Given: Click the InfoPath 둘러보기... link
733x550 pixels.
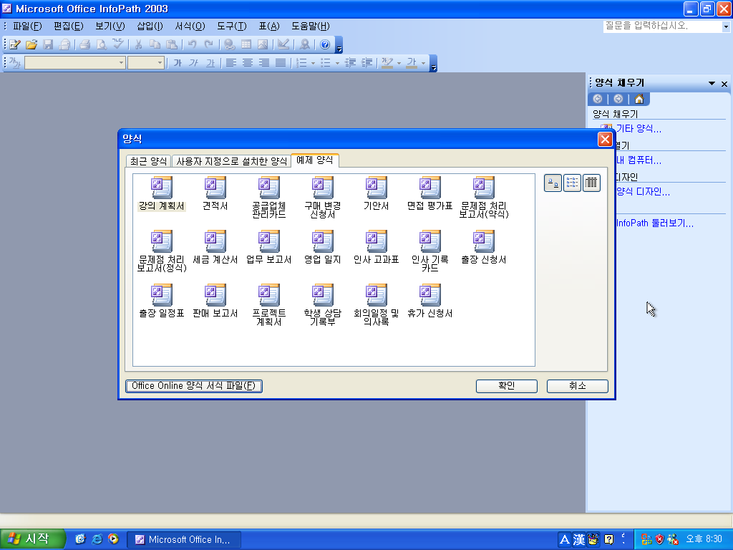Looking at the screenshot, I should tap(654, 223).
